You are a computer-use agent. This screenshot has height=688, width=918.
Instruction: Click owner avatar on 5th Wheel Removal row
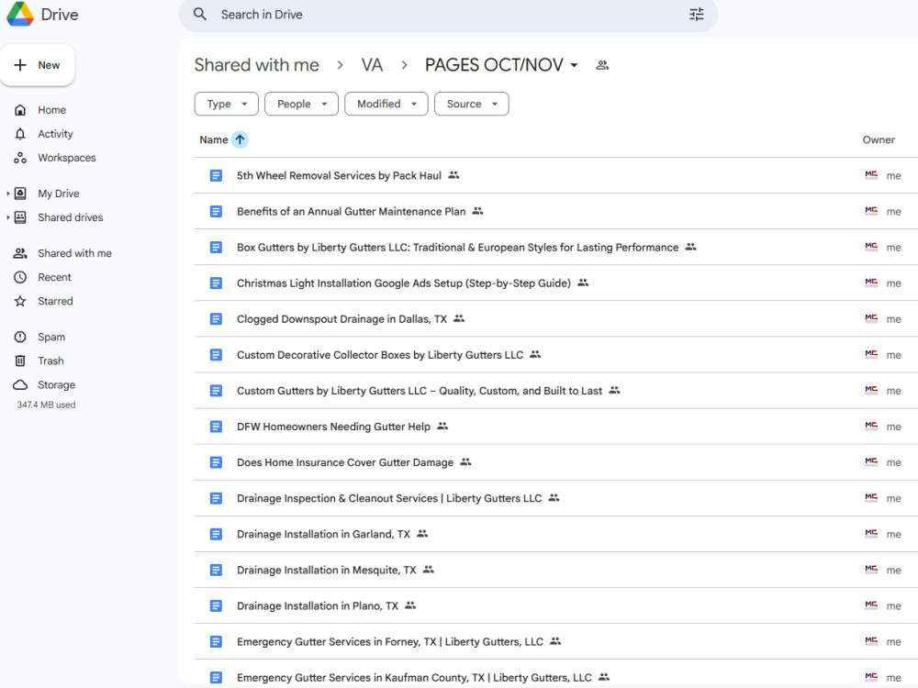pyautogui.click(x=871, y=175)
